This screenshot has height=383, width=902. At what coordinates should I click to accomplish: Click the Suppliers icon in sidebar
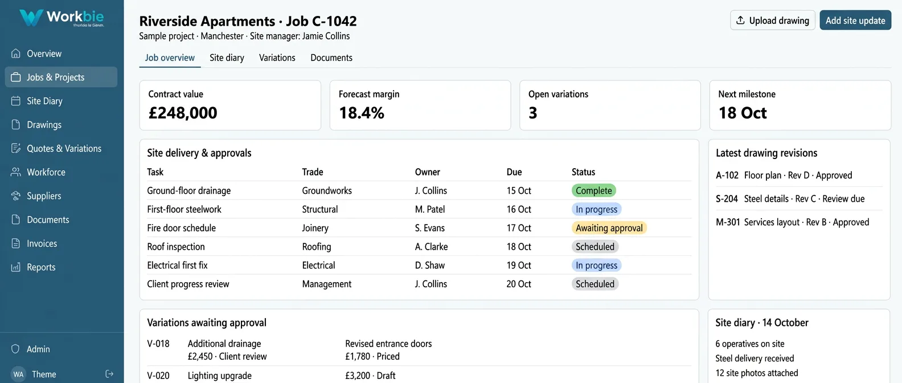pyautogui.click(x=16, y=196)
